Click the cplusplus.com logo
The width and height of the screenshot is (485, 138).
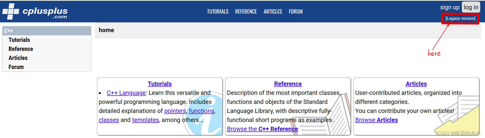coord(35,12)
